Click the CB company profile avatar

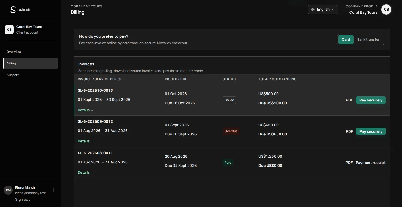coord(386,10)
